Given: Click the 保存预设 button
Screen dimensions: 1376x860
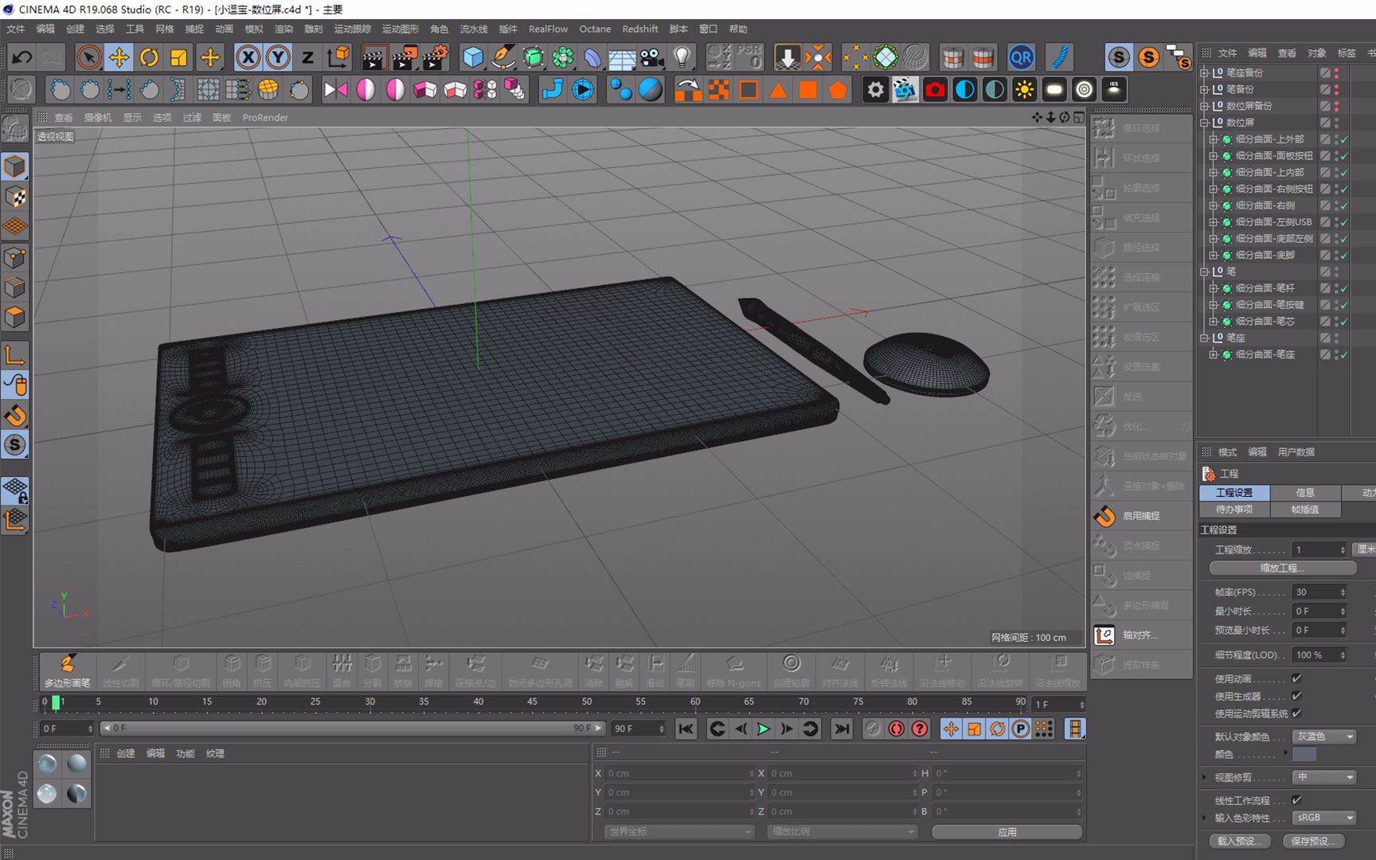Looking at the screenshot, I should pos(1314,841).
